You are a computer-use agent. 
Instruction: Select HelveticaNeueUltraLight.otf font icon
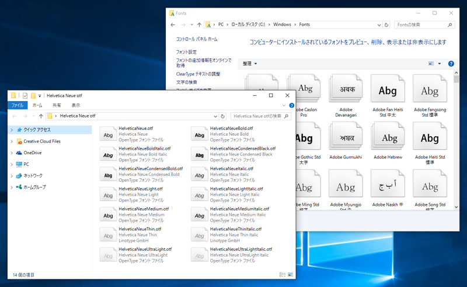pos(108,255)
